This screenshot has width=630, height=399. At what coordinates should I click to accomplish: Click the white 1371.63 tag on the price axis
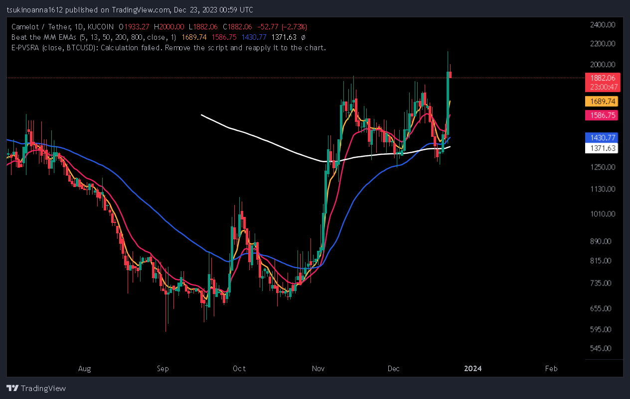pyautogui.click(x=601, y=148)
